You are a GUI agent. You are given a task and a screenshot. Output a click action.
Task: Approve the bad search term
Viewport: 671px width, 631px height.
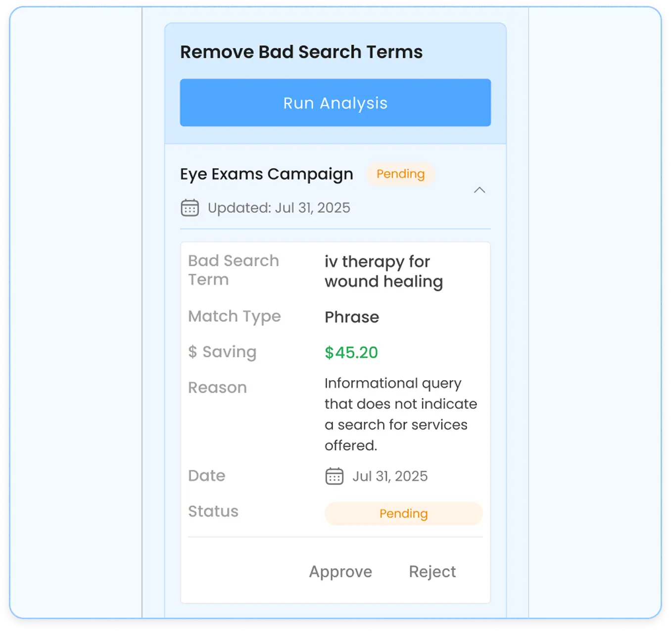[x=340, y=572]
